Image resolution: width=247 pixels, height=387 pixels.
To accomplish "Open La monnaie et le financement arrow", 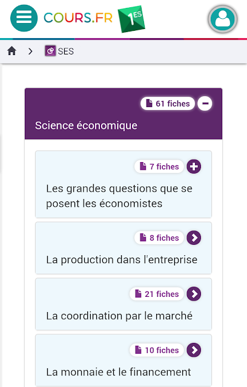I will [x=194, y=350].
